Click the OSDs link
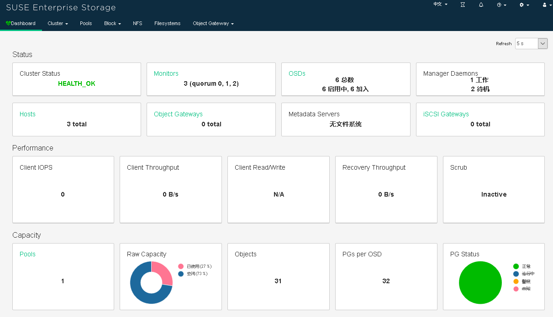The height and width of the screenshot is (317, 553). [297, 73]
